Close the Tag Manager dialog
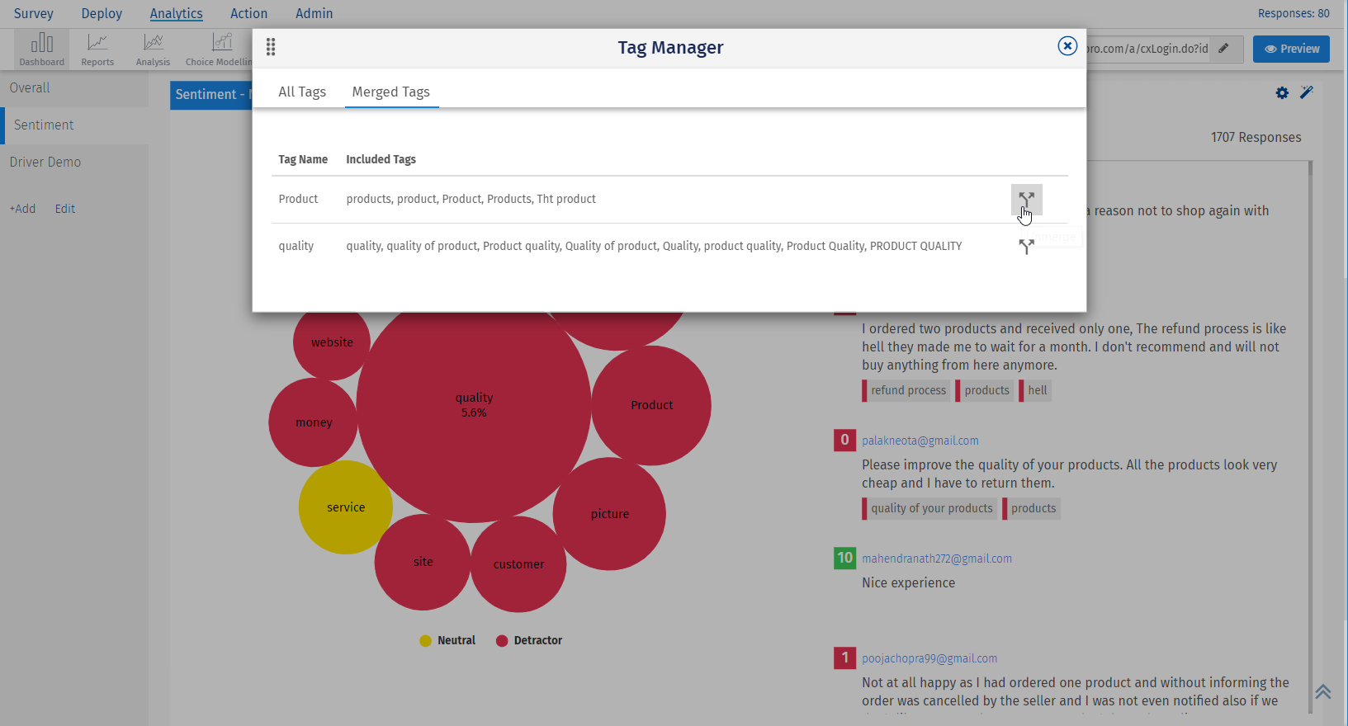 pyautogui.click(x=1067, y=46)
